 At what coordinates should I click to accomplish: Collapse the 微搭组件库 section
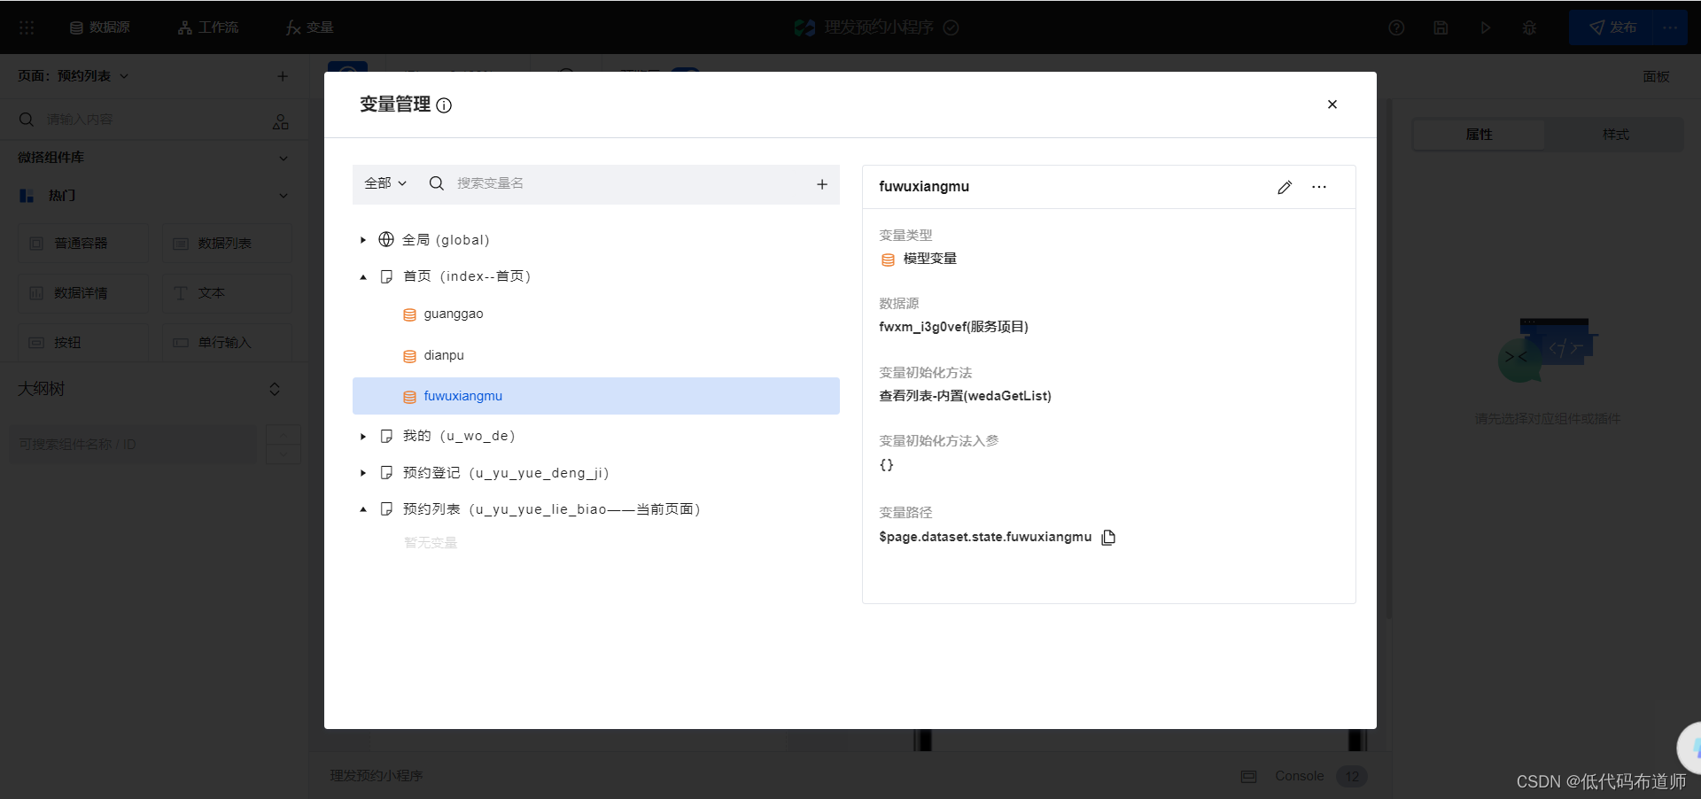(283, 158)
